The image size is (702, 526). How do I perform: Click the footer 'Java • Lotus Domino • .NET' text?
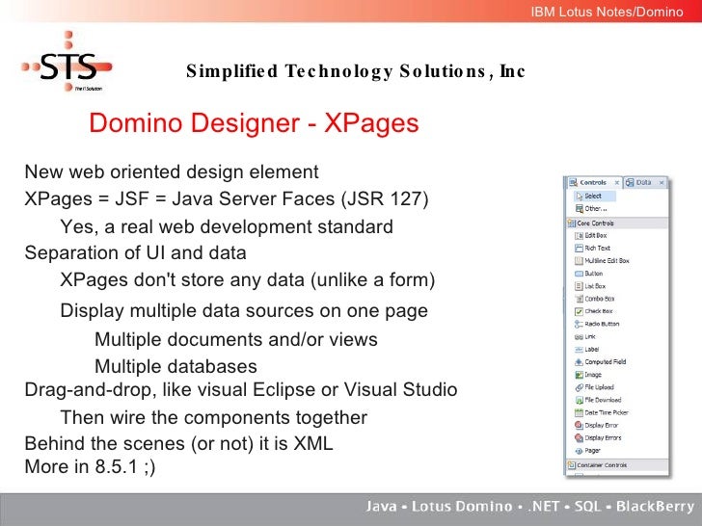tap(530, 506)
